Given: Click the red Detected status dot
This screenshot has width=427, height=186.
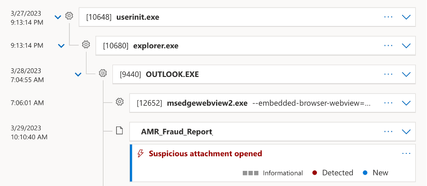Looking at the screenshot, I should tap(315, 173).
